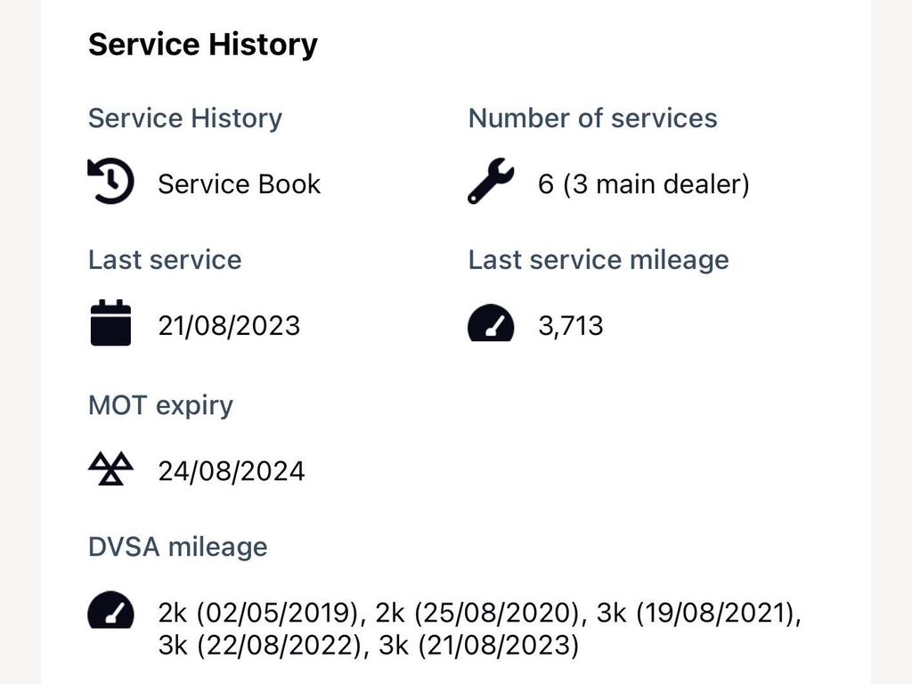The height and width of the screenshot is (684, 912).
Task: Click the Last service label
Action: pos(165,259)
